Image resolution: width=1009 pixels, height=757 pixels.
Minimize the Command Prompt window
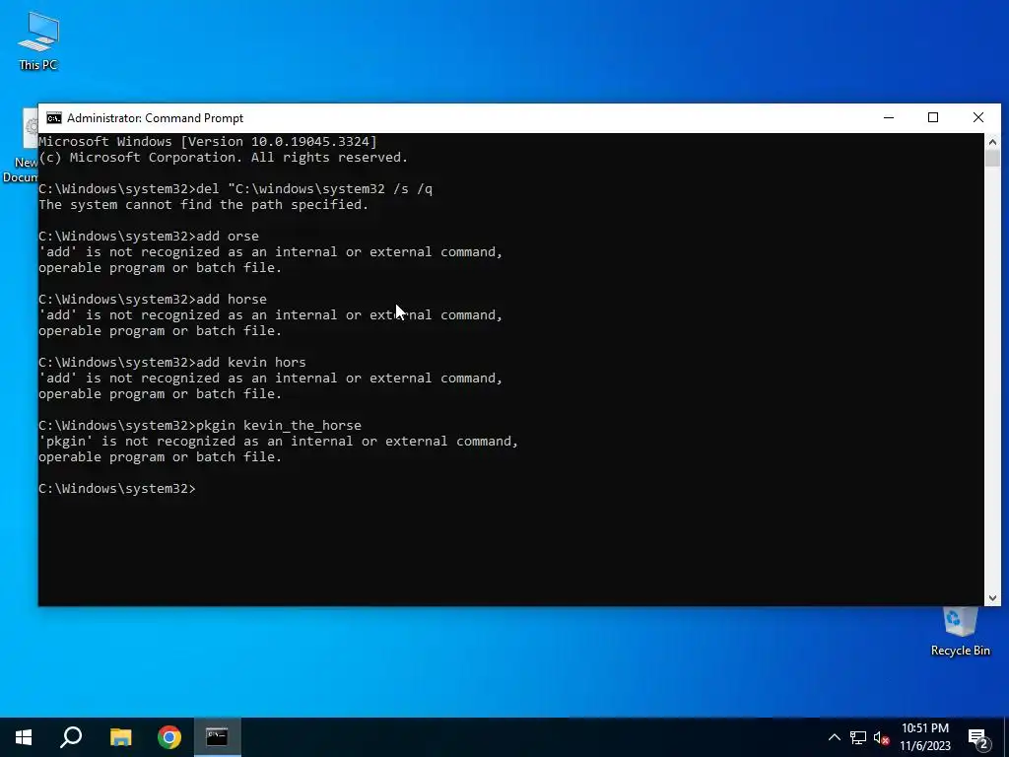[x=889, y=118]
